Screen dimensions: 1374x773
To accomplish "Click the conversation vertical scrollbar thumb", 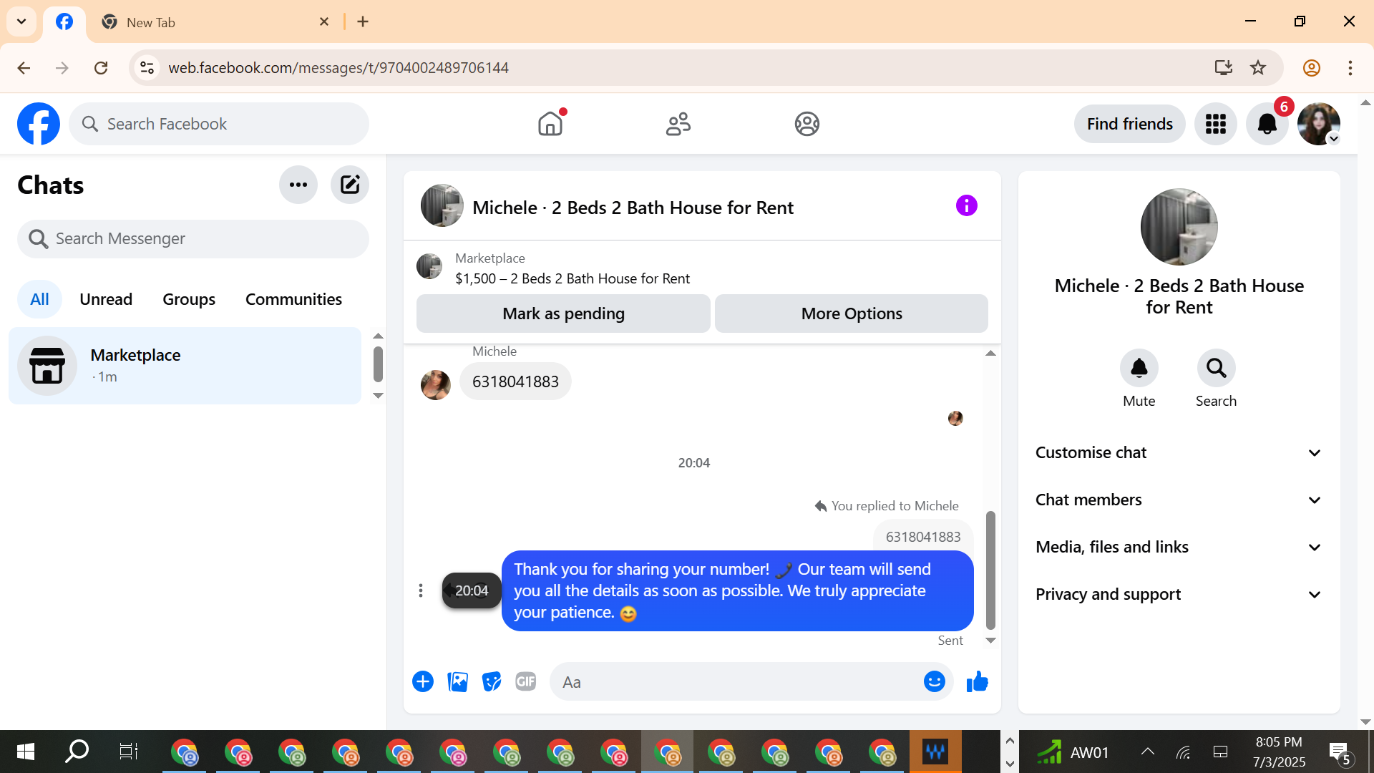I will tap(990, 569).
